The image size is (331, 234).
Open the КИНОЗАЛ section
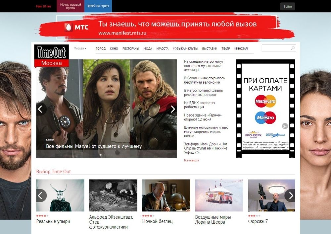point(241,49)
